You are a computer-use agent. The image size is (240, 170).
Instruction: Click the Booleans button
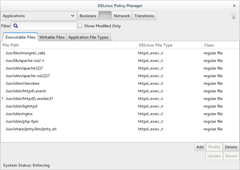click(88, 16)
